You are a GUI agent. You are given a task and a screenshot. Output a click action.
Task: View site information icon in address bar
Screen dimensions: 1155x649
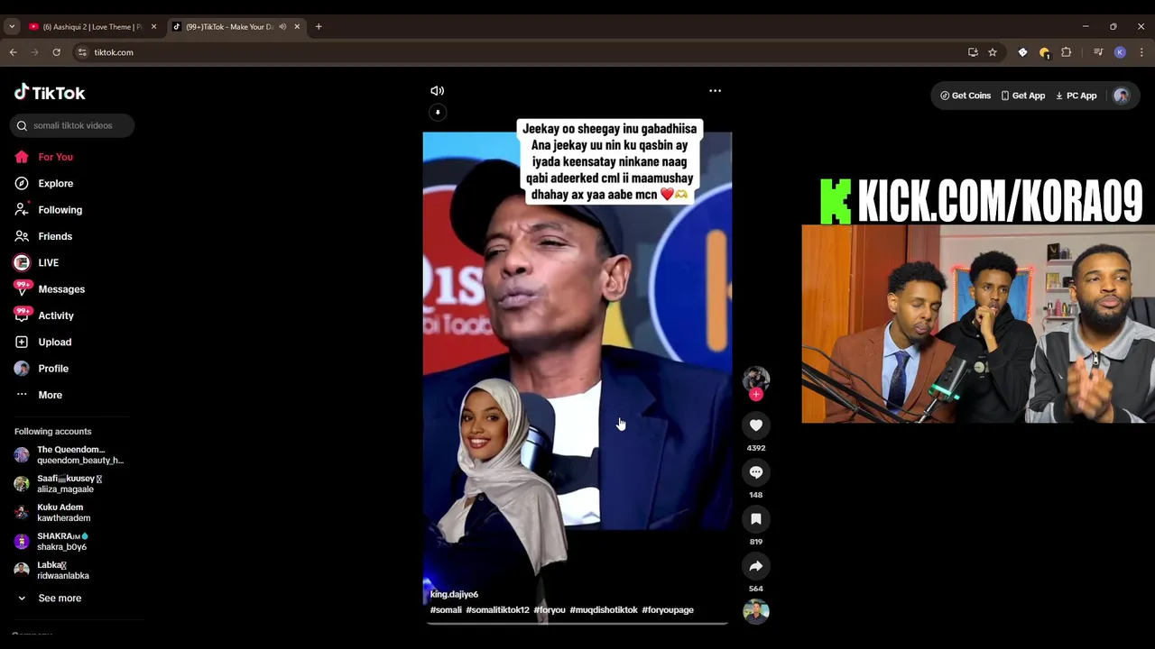[x=82, y=52]
